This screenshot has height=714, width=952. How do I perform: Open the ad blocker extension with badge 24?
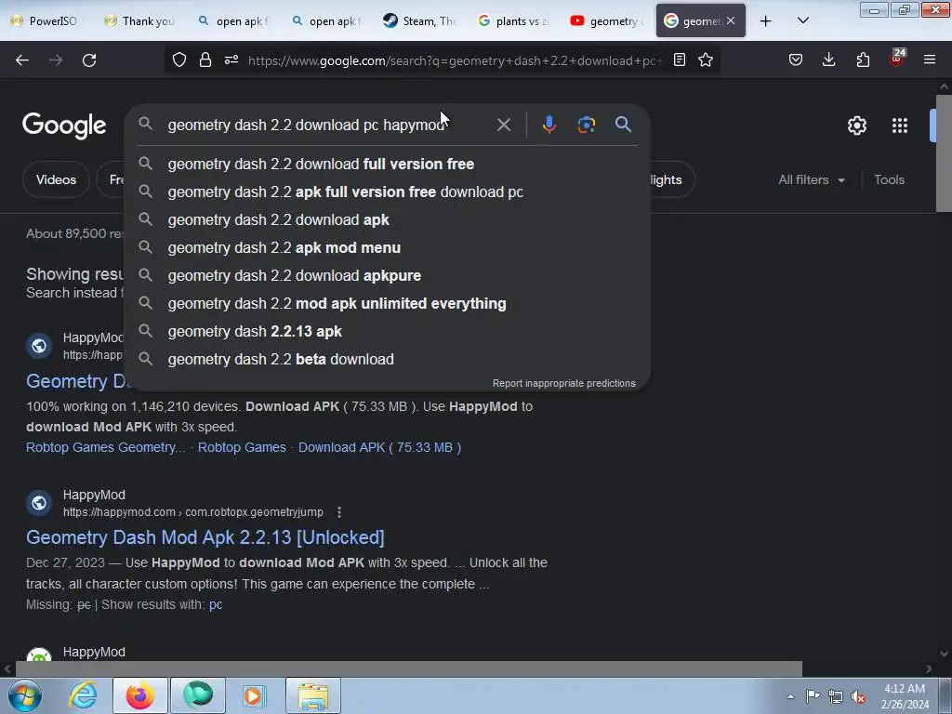[x=897, y=59]
